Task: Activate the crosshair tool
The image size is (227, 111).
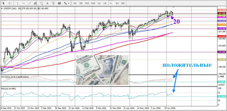Action: [x=10, y=3]
